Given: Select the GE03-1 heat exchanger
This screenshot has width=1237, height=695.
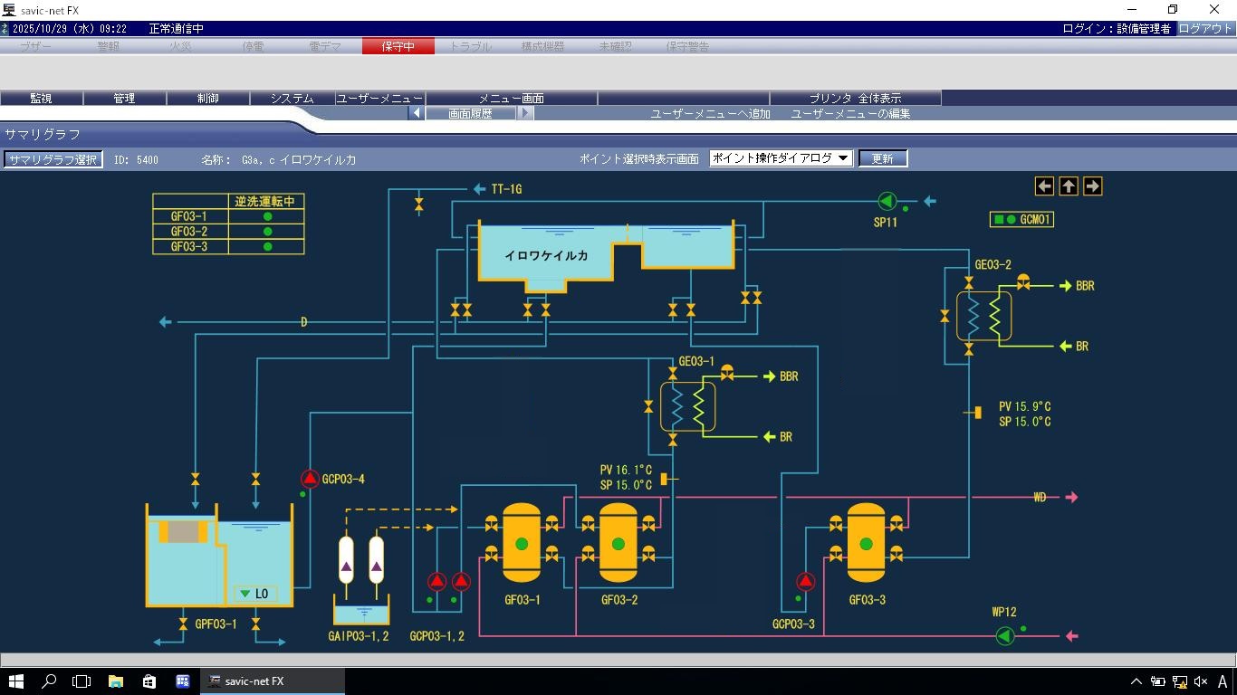Looking at the screenshot, I should [688, 407].
